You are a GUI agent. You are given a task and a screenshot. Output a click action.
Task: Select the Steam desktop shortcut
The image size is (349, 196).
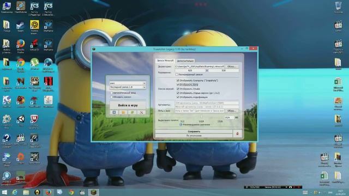coord(20,26)
